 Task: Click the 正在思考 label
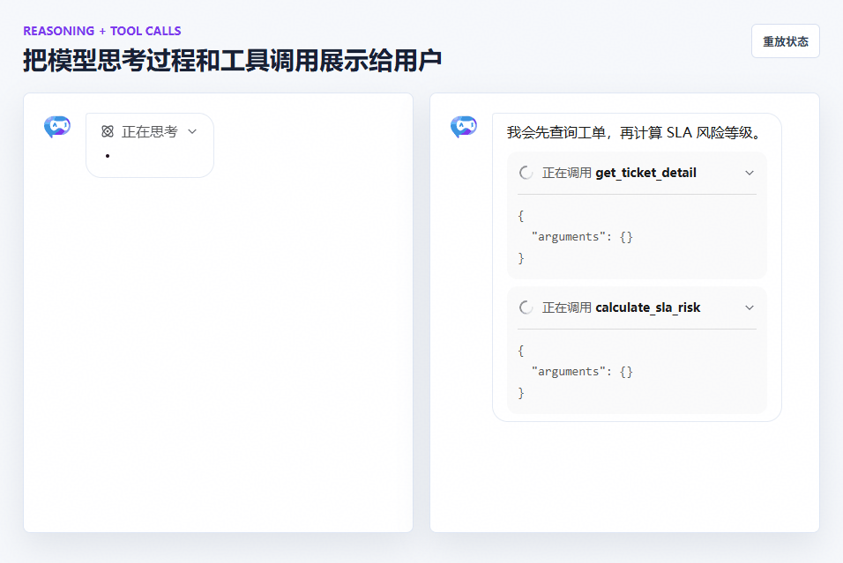click(149, 131)
